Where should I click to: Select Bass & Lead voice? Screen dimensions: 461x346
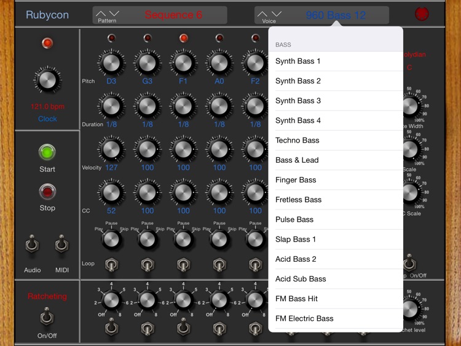(336, 160)
